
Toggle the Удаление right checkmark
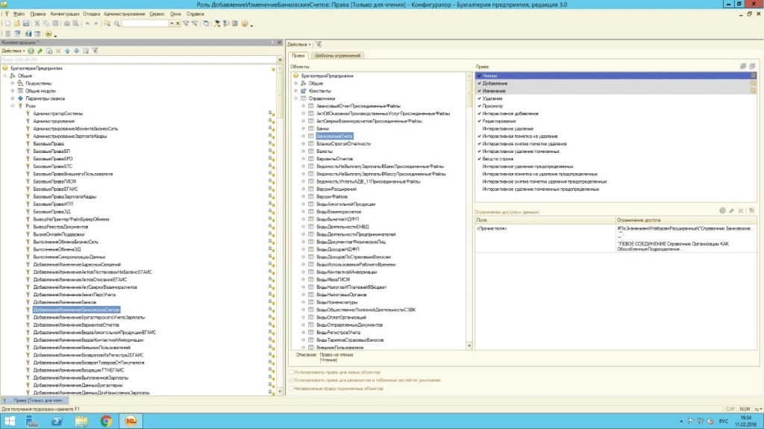tap(480, 98)
